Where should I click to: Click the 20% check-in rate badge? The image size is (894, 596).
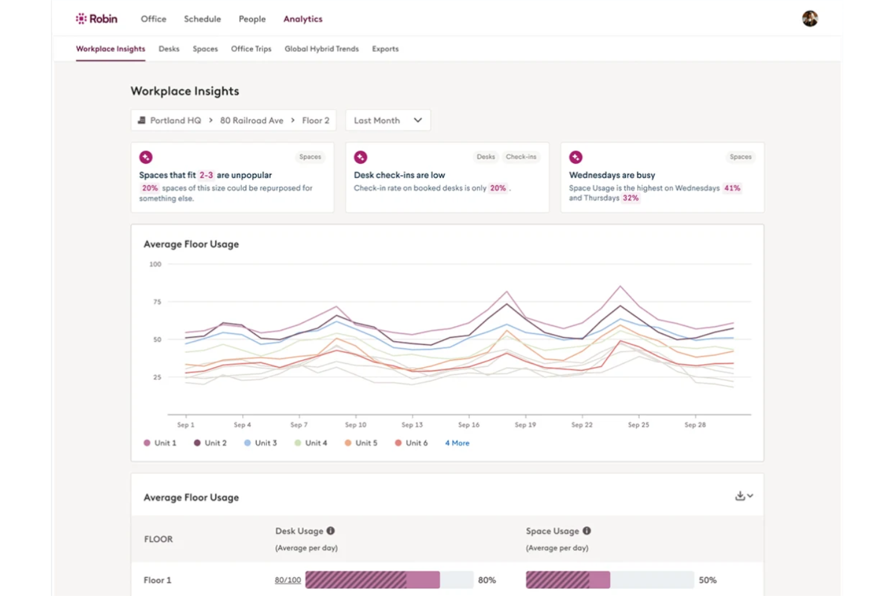(498, 188)
